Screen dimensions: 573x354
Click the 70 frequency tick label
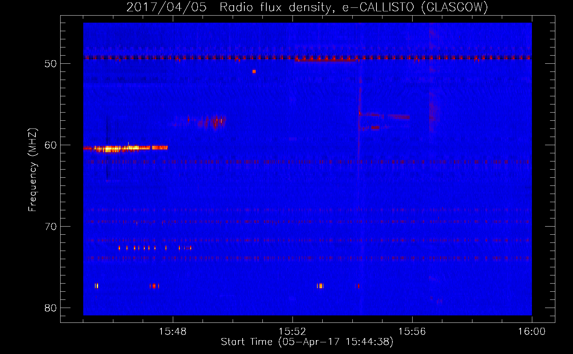(51, 227)
